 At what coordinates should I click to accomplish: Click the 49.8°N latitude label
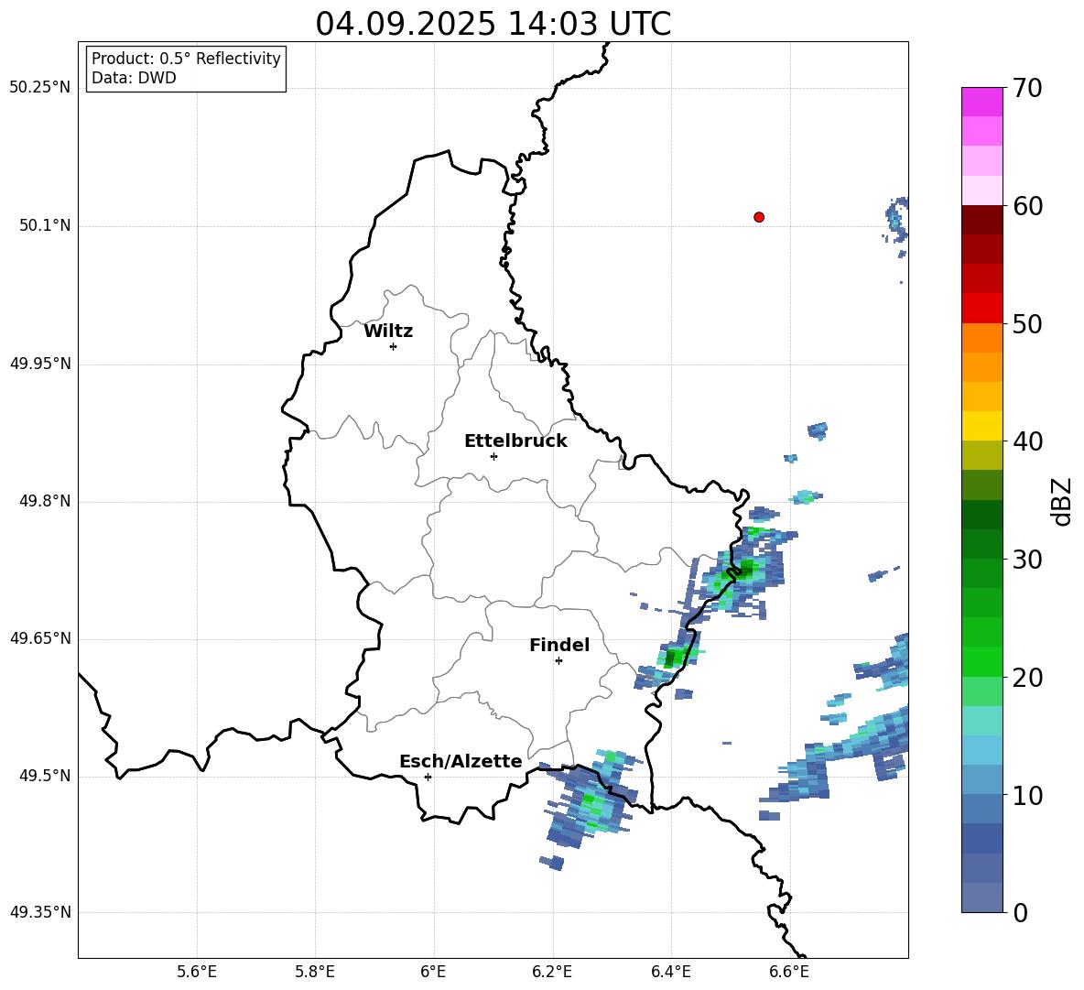(x=44, y=501)
